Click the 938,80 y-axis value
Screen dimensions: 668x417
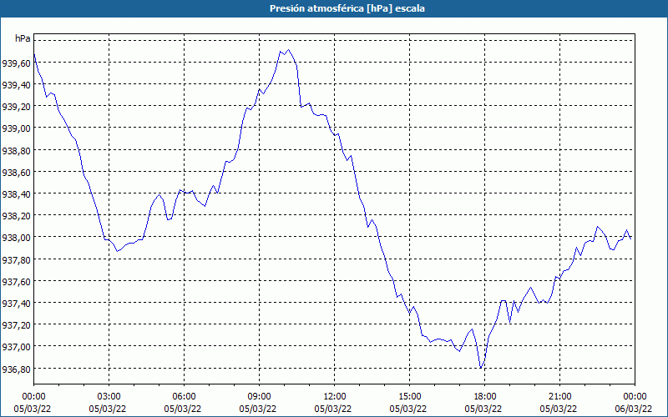tap(16, 150)
